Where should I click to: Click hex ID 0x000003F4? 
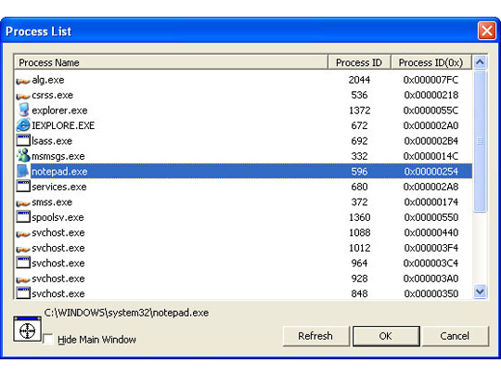tap(431, 248)
